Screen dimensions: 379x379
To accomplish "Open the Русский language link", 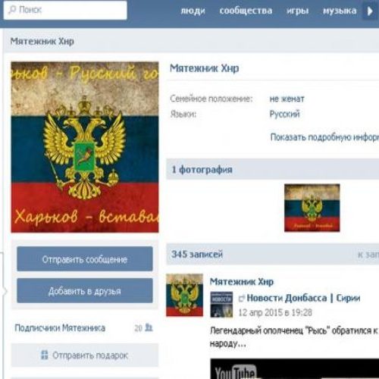I will coord(284,114).
